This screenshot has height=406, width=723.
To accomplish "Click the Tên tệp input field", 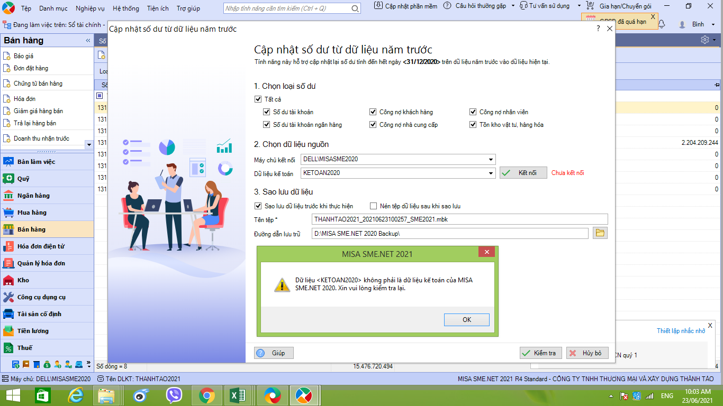I will [459, 219].
